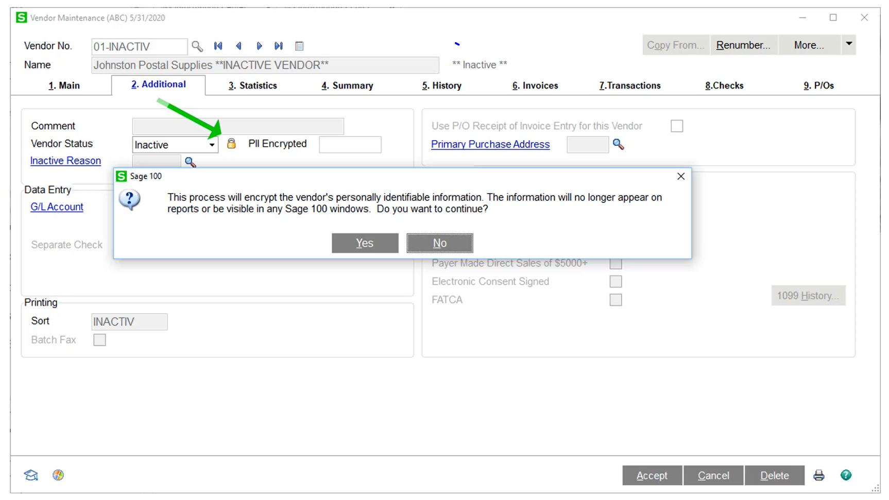The height and width of the screenshot is (500, 889).
Task: Toggle the Batch Fax checkbox
Action: click(x=99, y=339)
